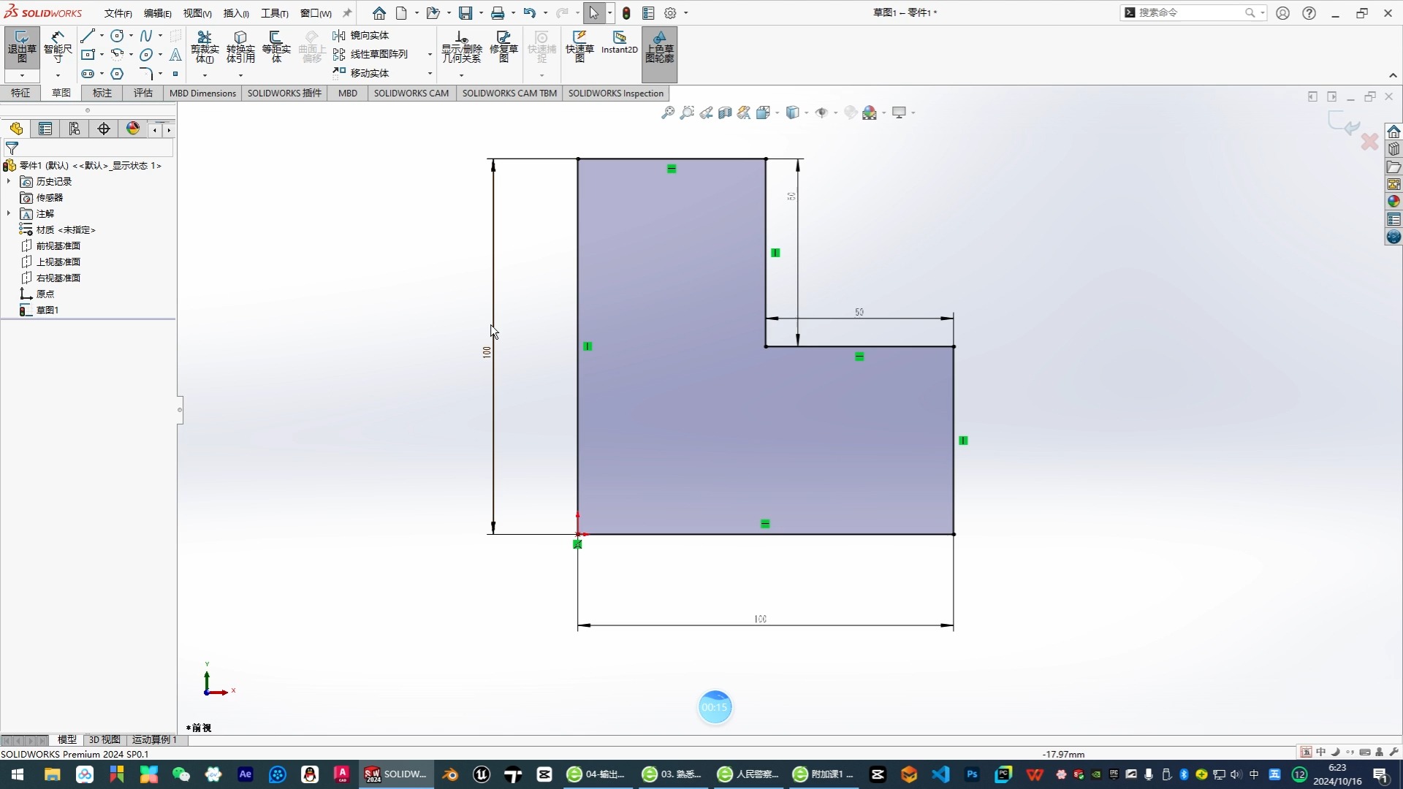Activate the Offset Entities tool
The image size is (1403, 789).
coord(277,46)
